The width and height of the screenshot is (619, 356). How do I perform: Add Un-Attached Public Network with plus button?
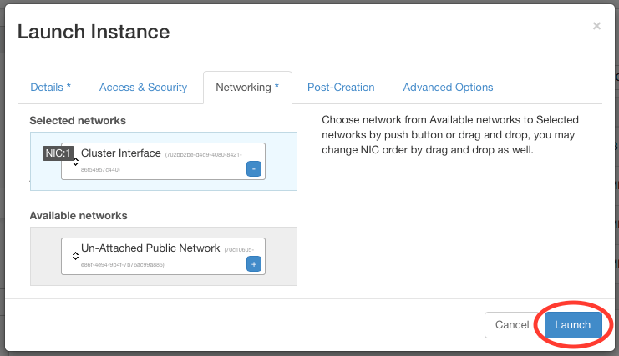click(x=254, y=264)
